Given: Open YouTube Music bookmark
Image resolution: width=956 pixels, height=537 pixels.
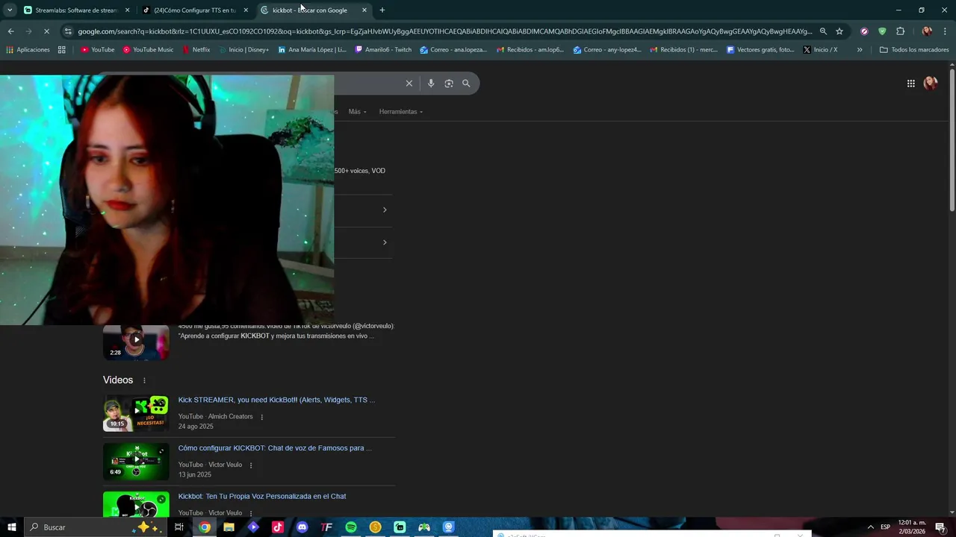Looking at the screenshot, I should (148, 50).
